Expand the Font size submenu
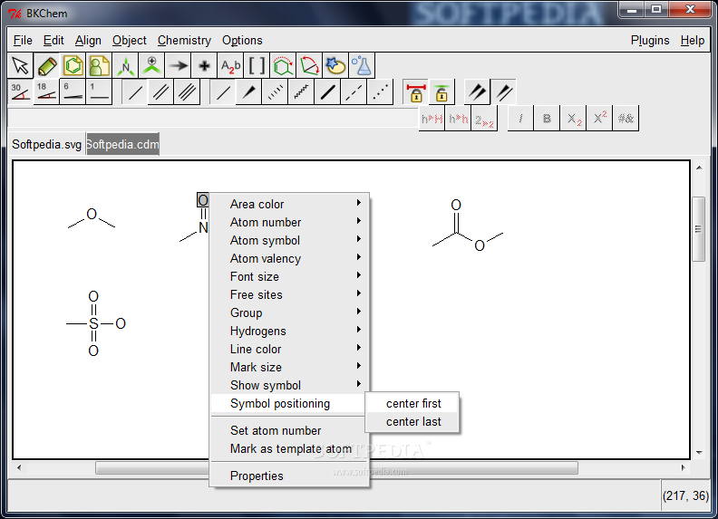 click(x=289, y=277)
